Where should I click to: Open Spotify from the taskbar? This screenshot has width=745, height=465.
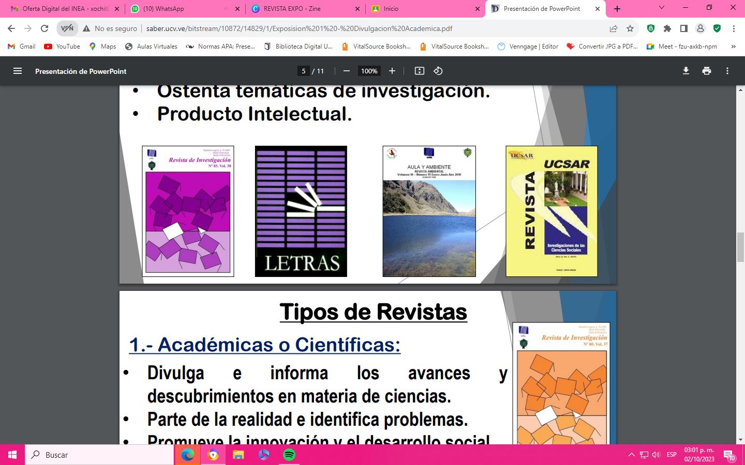[x=289, y=455]
